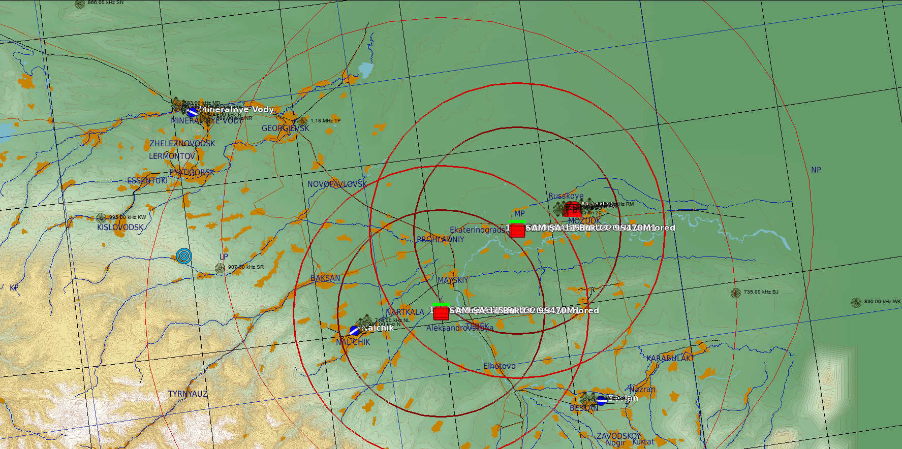902x449 pixels.
Task: Select the 1.18 MHz TP beacon icon
Action: [303, 121]
